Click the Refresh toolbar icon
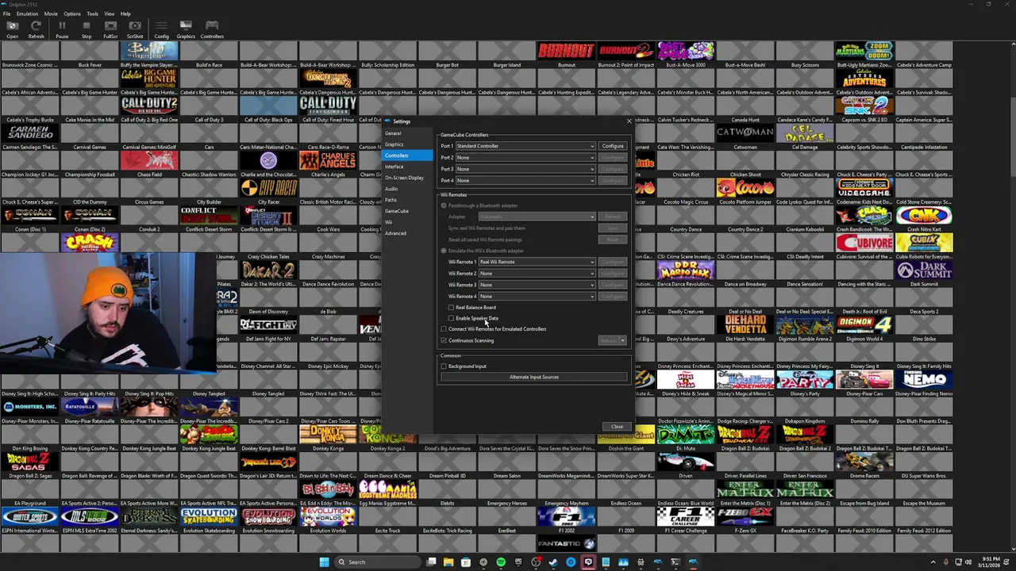Viewport: 1016px width, 571px height. [x=36, y=26]
